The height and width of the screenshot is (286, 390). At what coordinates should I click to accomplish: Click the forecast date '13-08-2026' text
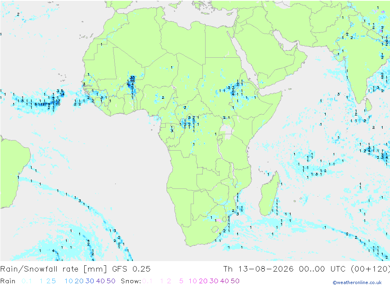click(266, 269)
